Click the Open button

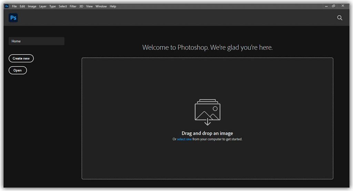click(18, 70)
